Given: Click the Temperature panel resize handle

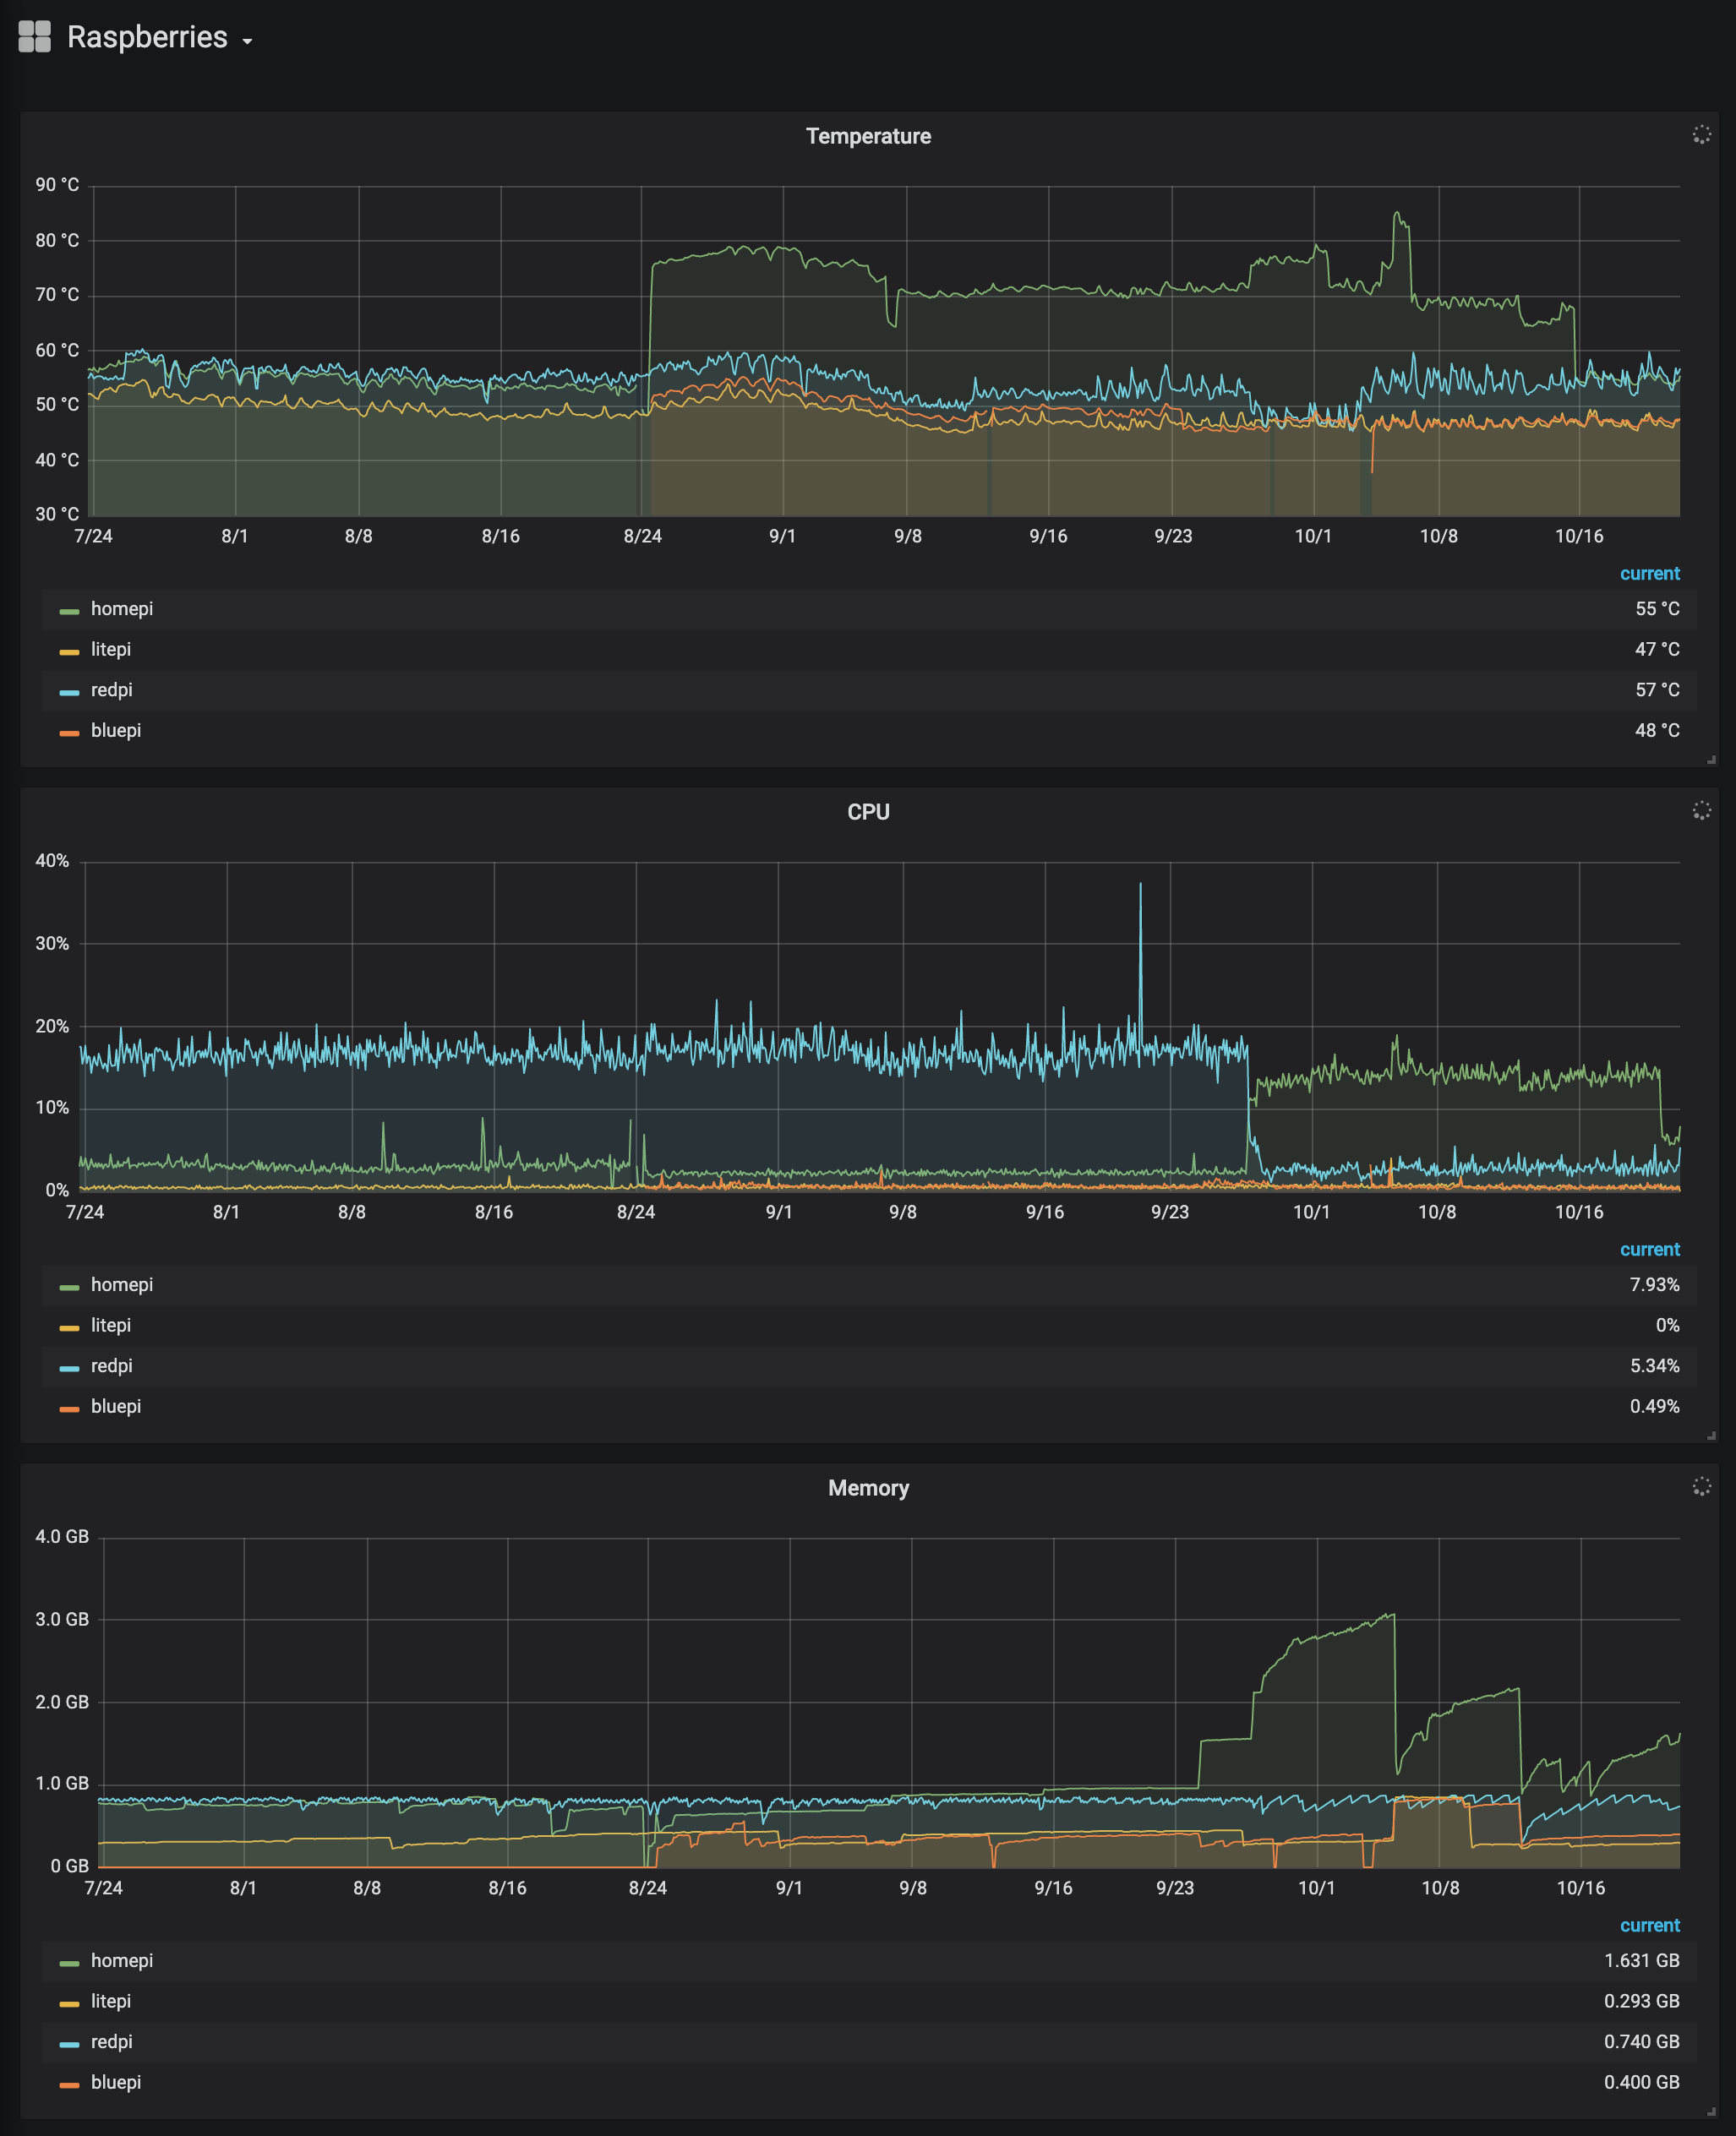Looking at the screenshot, I should [x=1711, y=760].
